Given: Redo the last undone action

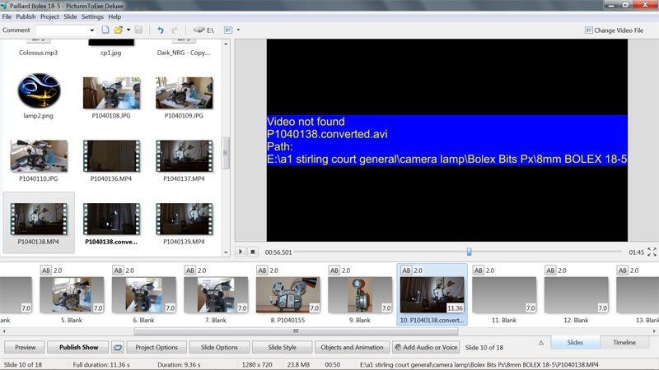Looking at the screenshot, I should coord(175,30).
